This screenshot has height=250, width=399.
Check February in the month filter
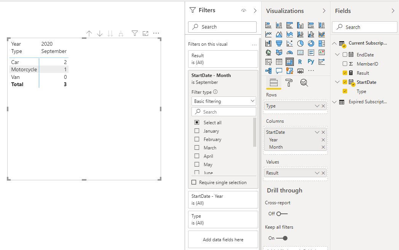point(197,139)
